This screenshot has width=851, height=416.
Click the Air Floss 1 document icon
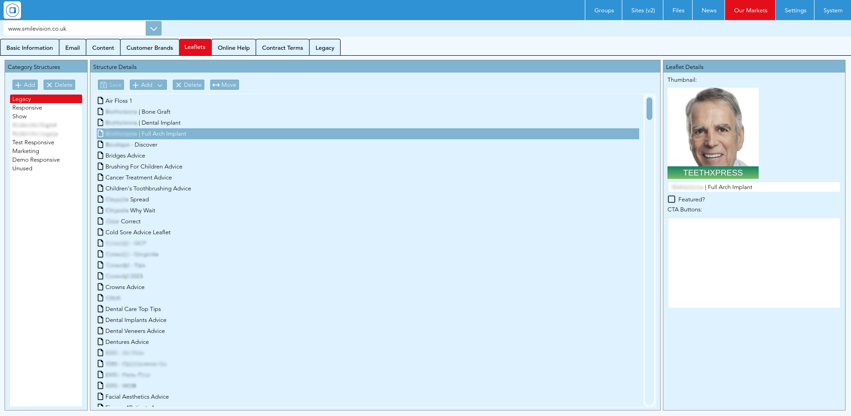[100, 100]
